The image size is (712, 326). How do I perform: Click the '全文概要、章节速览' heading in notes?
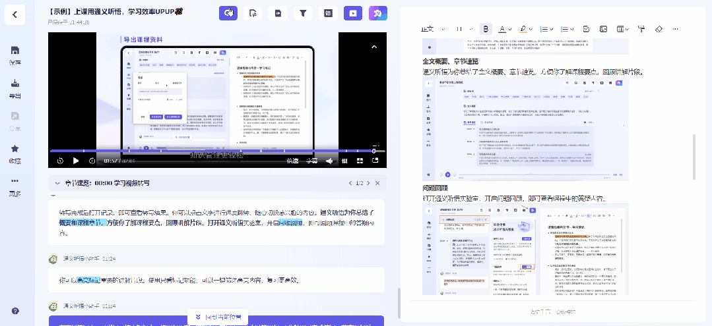(x=451, y=62)
